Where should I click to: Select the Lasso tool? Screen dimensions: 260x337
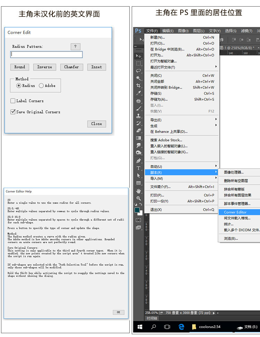(x=139, y=71)
